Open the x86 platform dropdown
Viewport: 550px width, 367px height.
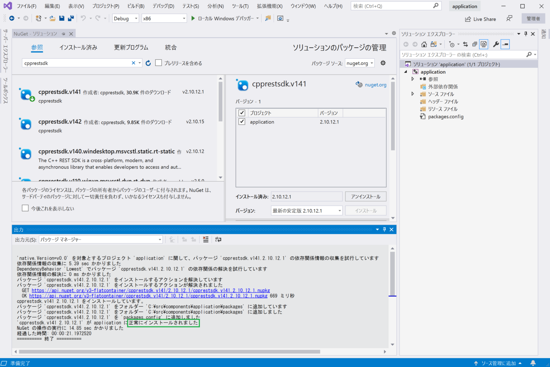click(164, 18)
